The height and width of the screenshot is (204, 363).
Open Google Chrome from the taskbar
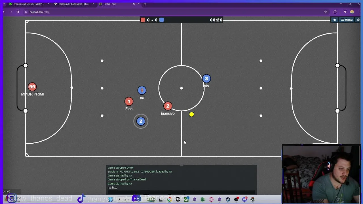click(169, 199)
